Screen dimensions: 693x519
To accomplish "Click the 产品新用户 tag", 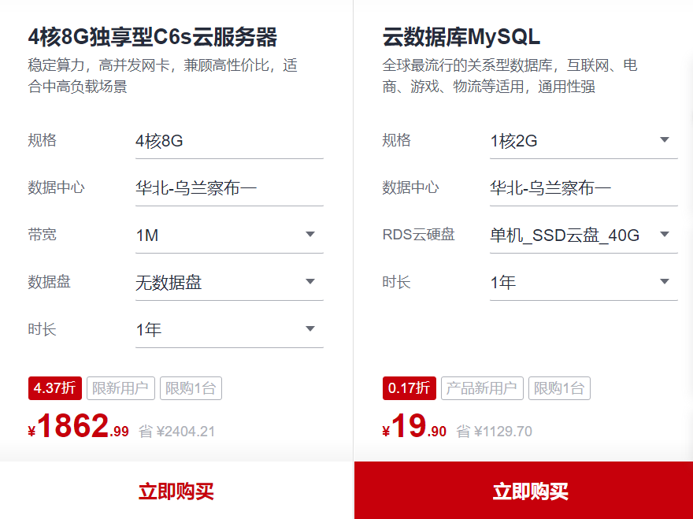I will click(481, 388).
